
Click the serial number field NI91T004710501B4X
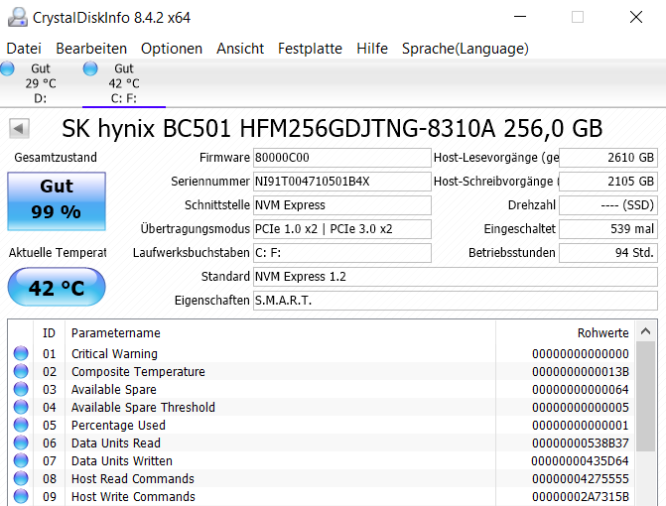(341, 182)
